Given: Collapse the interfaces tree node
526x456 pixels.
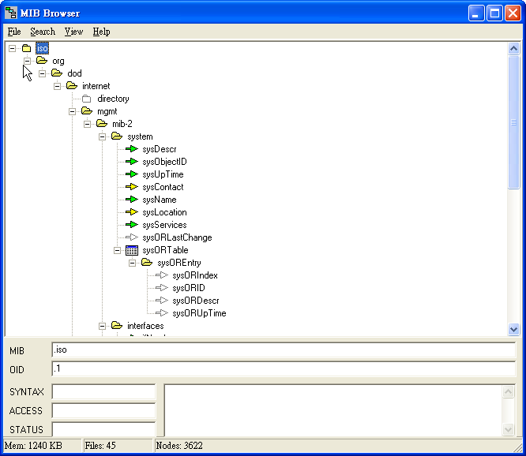Looking at the screenshot, I should (x=103, y=326).
